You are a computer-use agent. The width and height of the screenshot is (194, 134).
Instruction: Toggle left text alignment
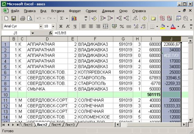(x=84, y=26)
